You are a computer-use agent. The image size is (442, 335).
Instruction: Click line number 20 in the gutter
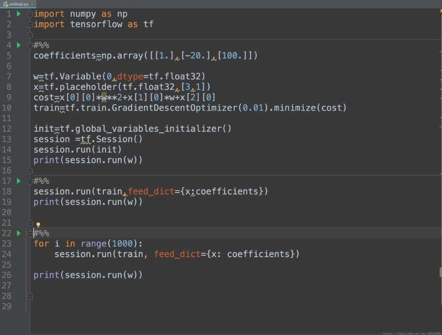tap(6, 212)
